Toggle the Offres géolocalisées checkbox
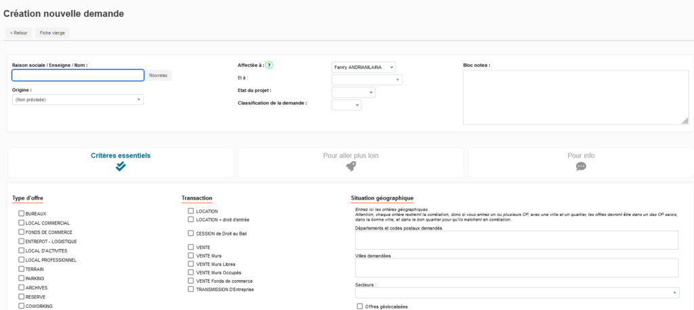This screenshot has height=310, width=694. pos(360,306)
